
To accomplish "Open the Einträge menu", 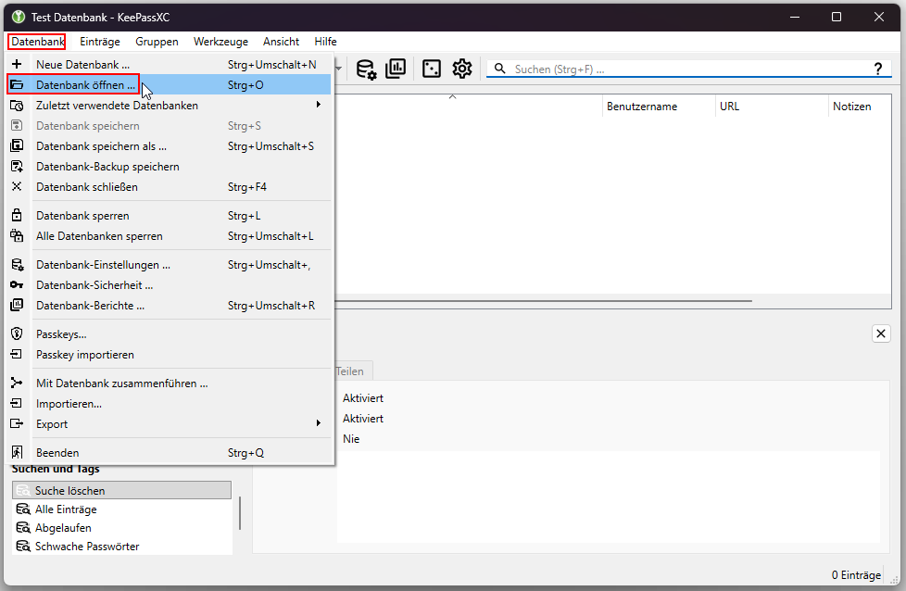I will point(100,42).
